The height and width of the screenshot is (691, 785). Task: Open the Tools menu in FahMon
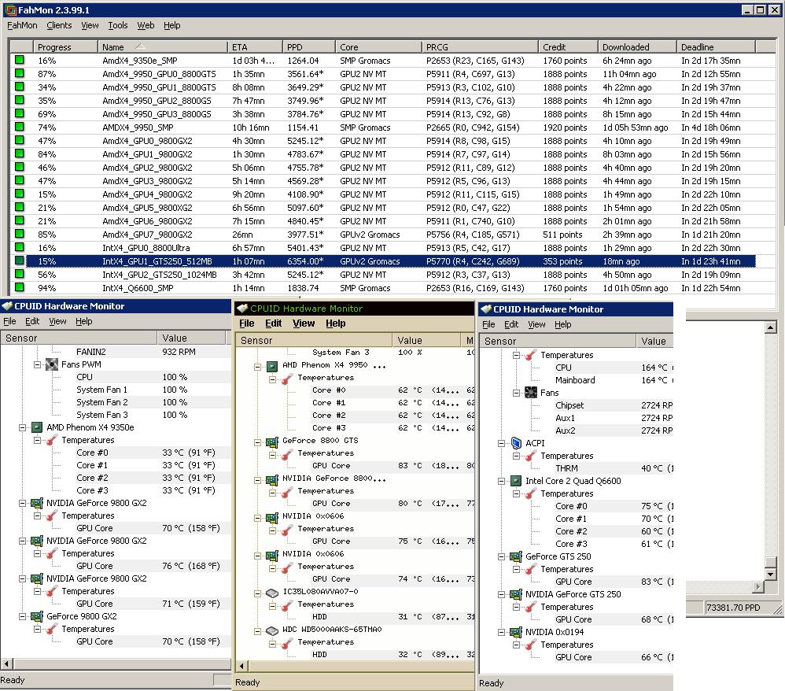(x=118, y=25)
